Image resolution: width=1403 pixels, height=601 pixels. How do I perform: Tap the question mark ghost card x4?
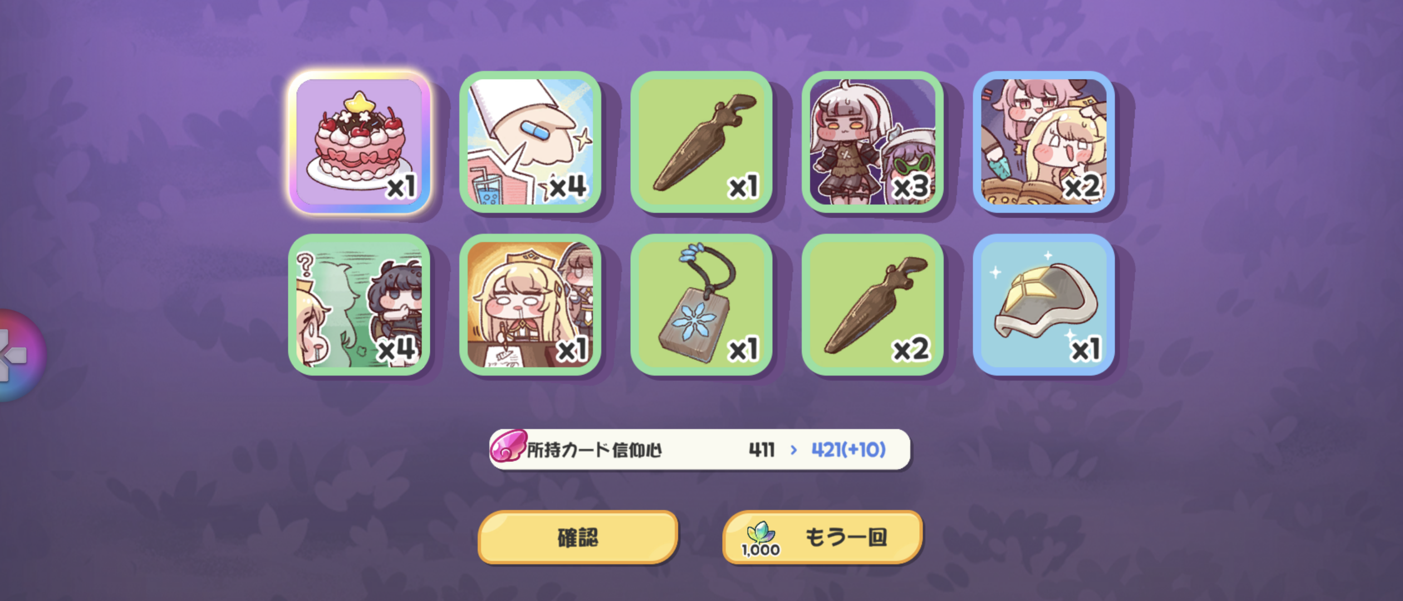pos(360,305)
